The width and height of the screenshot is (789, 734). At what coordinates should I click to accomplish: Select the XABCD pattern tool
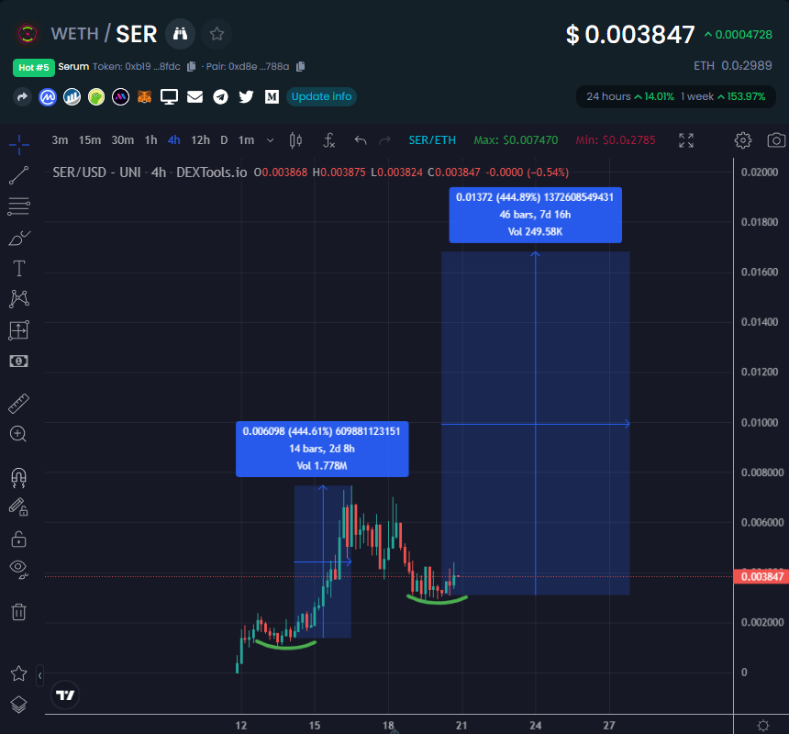[x=18, y=298]
